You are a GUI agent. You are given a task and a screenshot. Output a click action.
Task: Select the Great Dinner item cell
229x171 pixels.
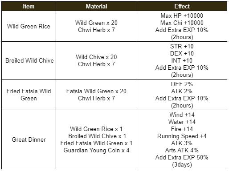(29, 139)
